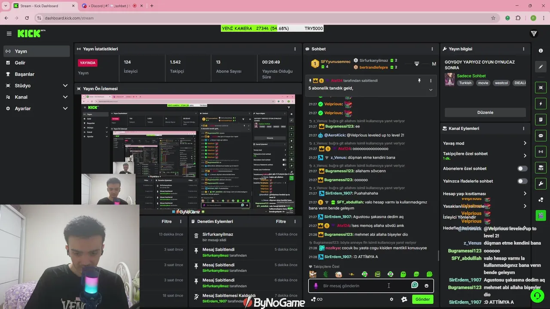This screenshot has height=309, width=550.
Task: Click the broadcast signal icon in right rail
Action: (x=541, y=151)
